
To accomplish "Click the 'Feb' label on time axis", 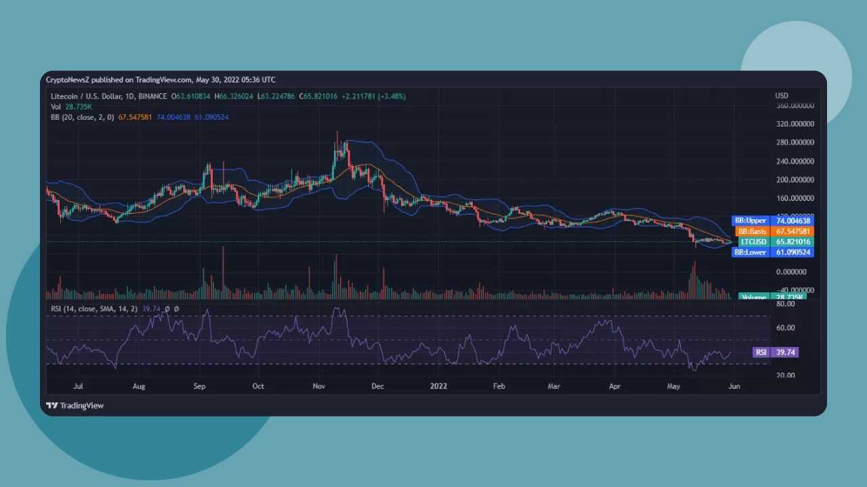I will click(499, 386).
